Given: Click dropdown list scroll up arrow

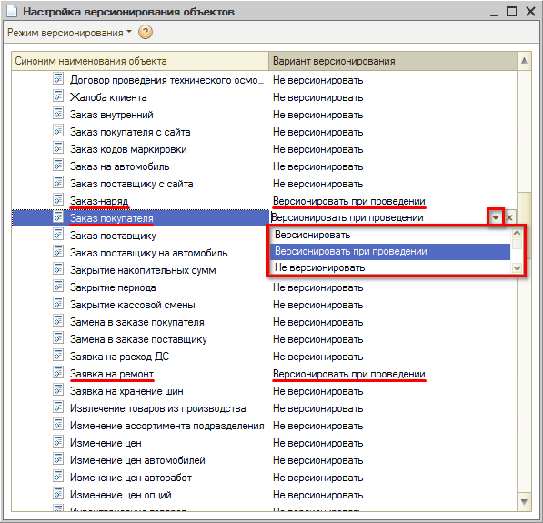Looking at the screenshot, I should click(517, 234).
